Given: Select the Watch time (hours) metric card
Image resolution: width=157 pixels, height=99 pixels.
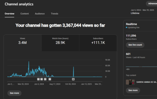Looking at the screenshot, I should tap(60, 43).
